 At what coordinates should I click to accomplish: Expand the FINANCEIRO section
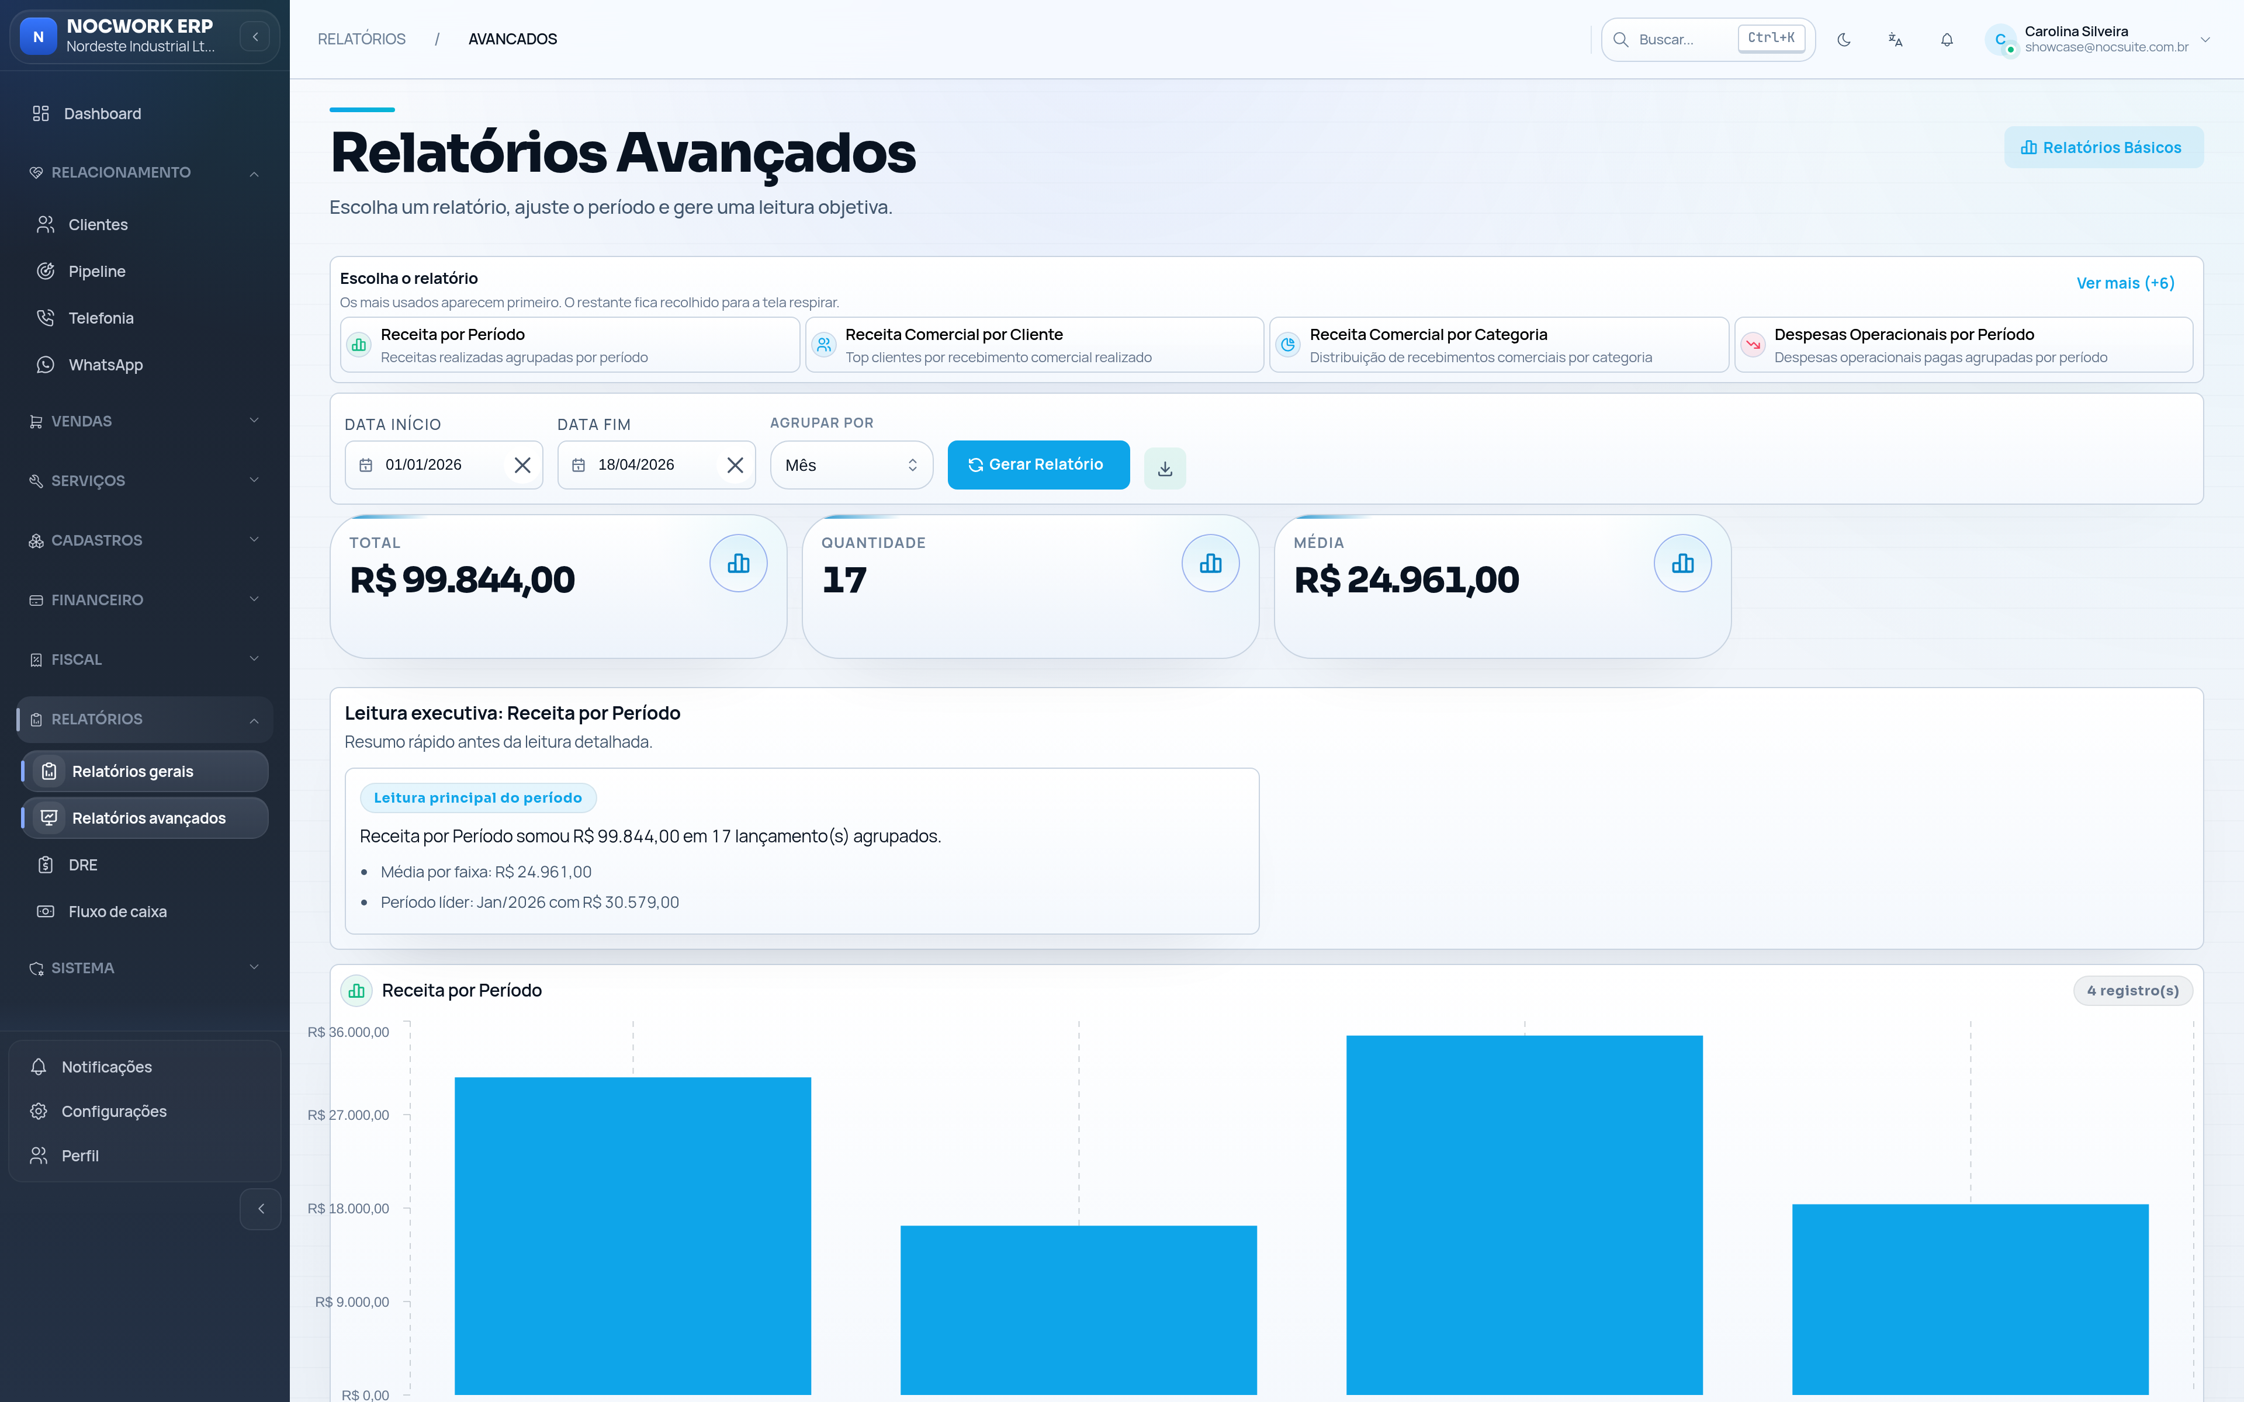click(x=145, y=600)
